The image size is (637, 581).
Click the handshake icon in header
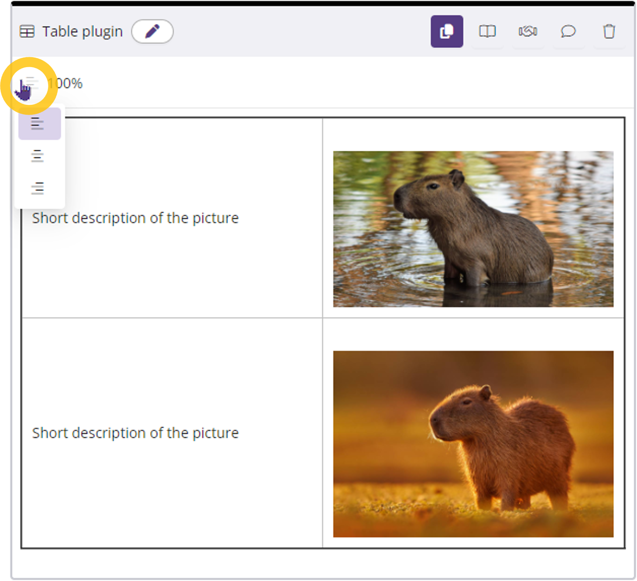pos(528,31)
